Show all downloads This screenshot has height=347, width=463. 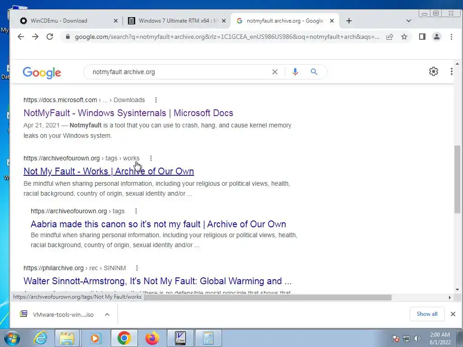tap(427, 314)
